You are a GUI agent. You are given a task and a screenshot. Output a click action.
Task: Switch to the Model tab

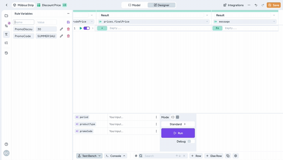[x=134, y=5]
